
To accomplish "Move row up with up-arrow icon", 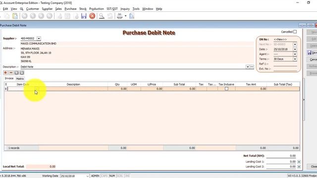I will 16,73.
